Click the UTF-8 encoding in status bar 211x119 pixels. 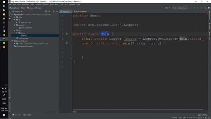[x=192, y=118]
